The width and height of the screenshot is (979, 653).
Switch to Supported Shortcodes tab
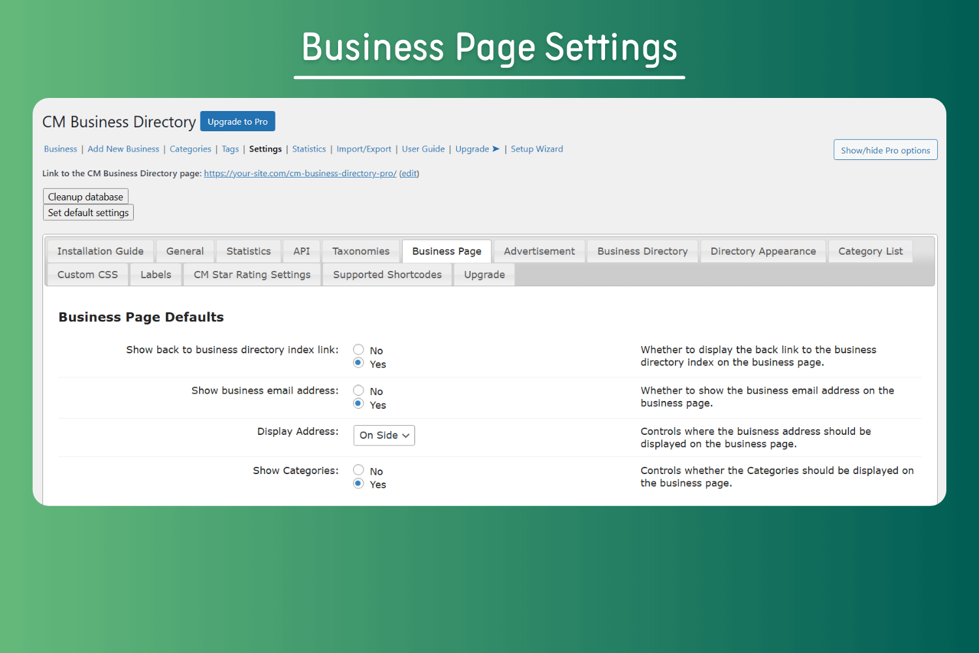[388, 275]
